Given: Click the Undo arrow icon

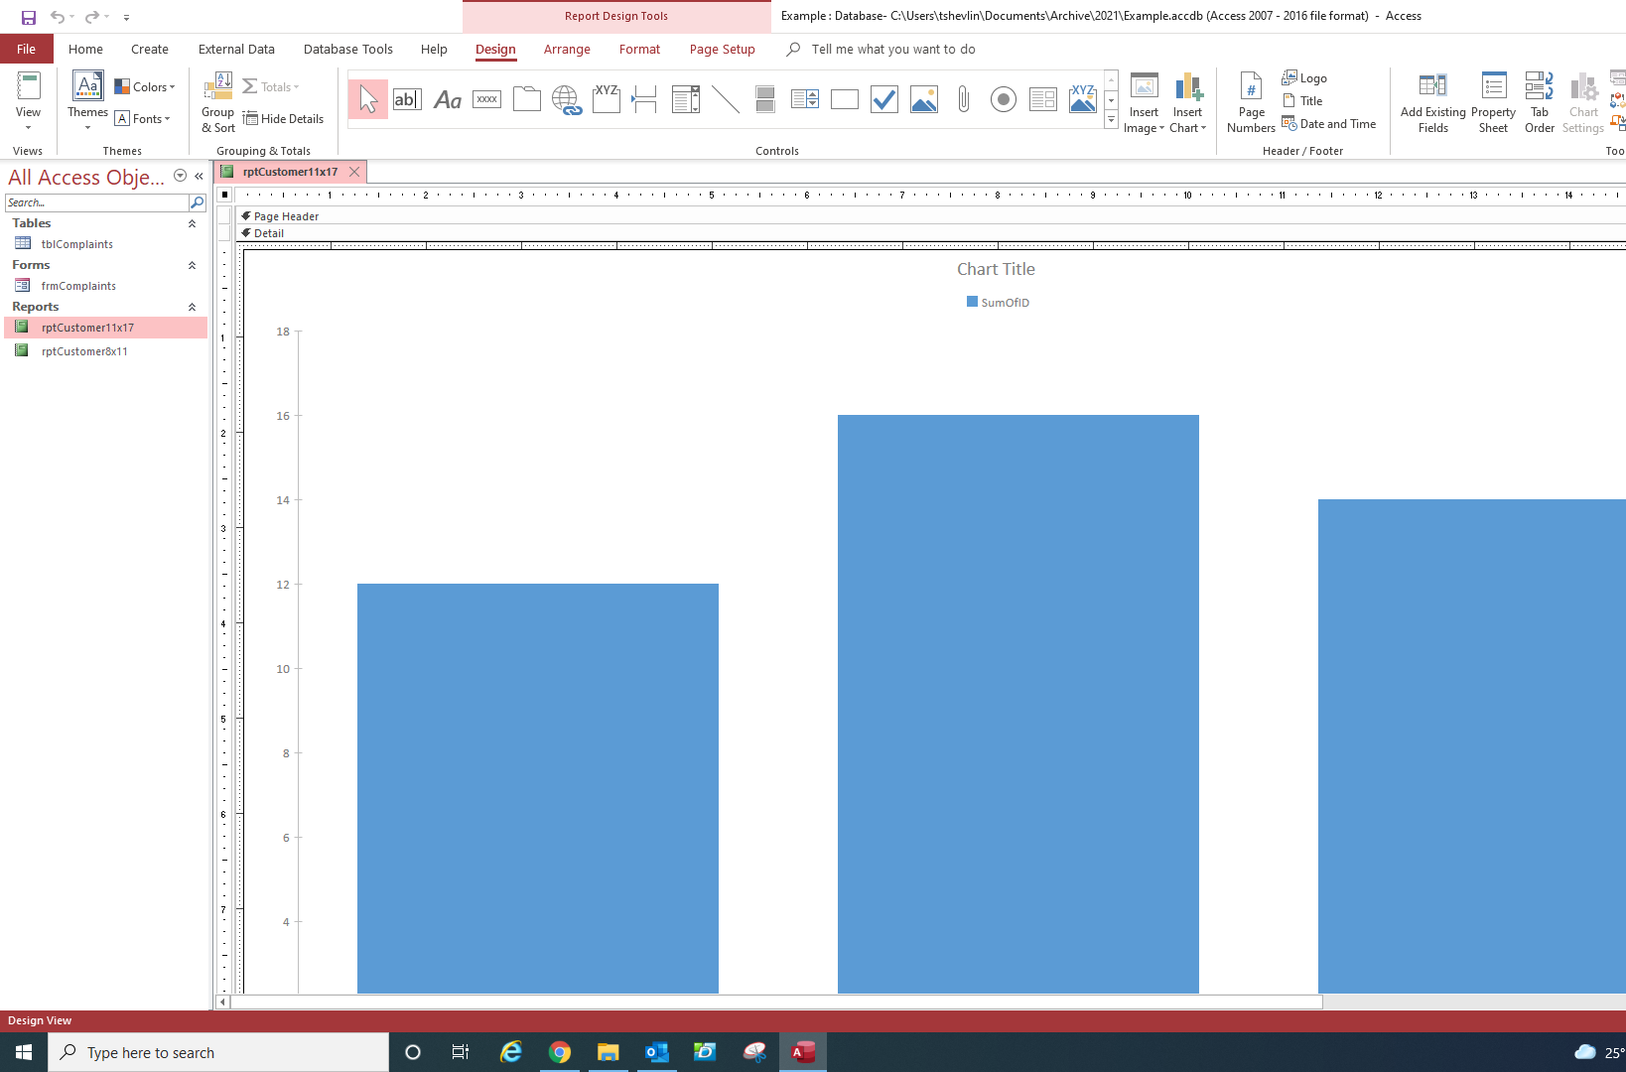Looking at the screenshot, I should 58,17.
